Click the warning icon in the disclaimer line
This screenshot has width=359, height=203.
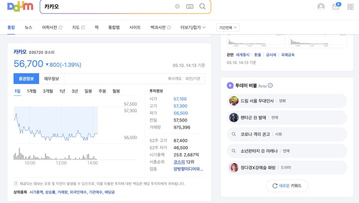click(x=16, y=184)
